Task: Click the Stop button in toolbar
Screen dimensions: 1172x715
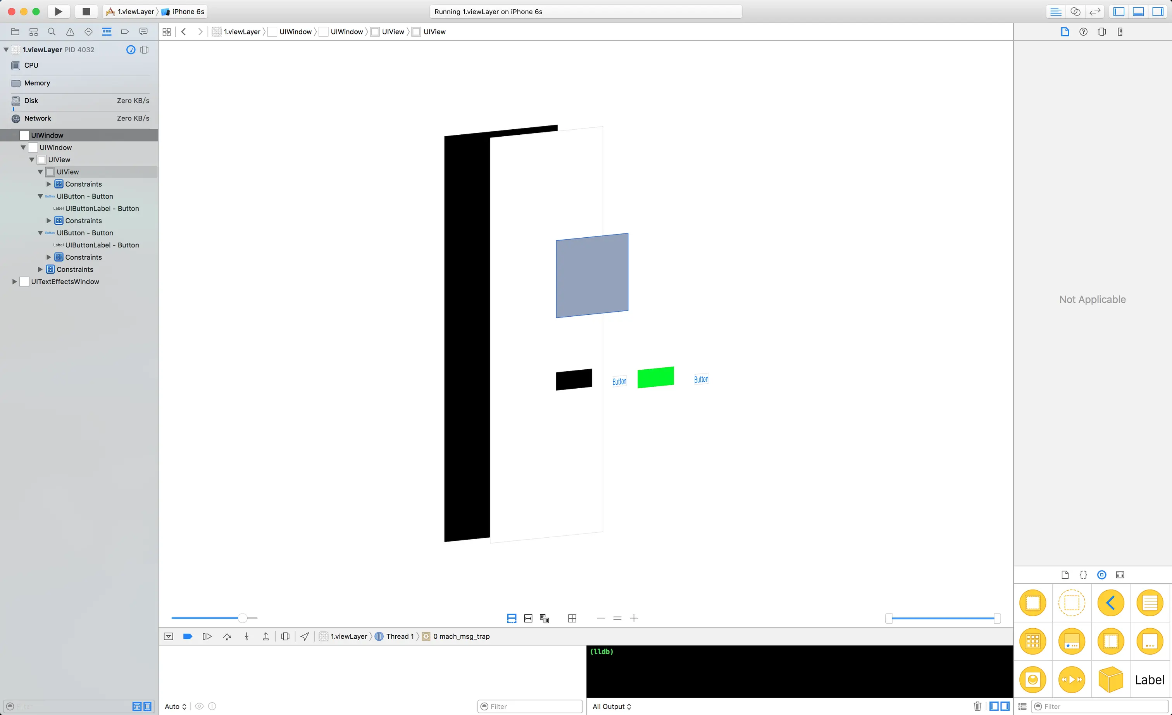Action: 86,11
